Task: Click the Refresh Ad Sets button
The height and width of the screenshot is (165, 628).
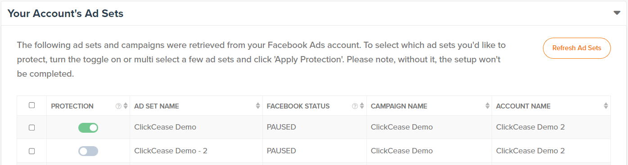Action: (x=577, y=48)
